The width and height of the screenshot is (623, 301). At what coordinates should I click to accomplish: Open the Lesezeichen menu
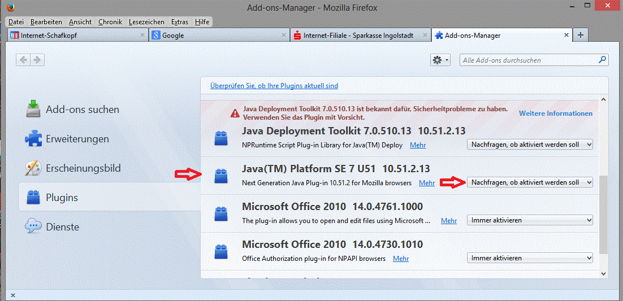click(x=147, y=22)
